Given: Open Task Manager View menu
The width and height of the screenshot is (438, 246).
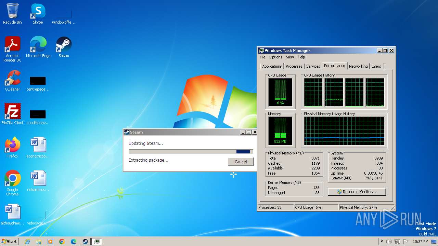Looking at the screenshot, I should 290,57.
